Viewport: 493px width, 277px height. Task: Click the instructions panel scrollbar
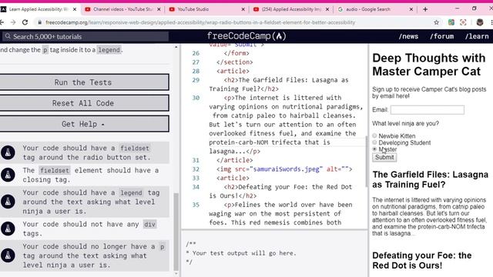point(176,232)
